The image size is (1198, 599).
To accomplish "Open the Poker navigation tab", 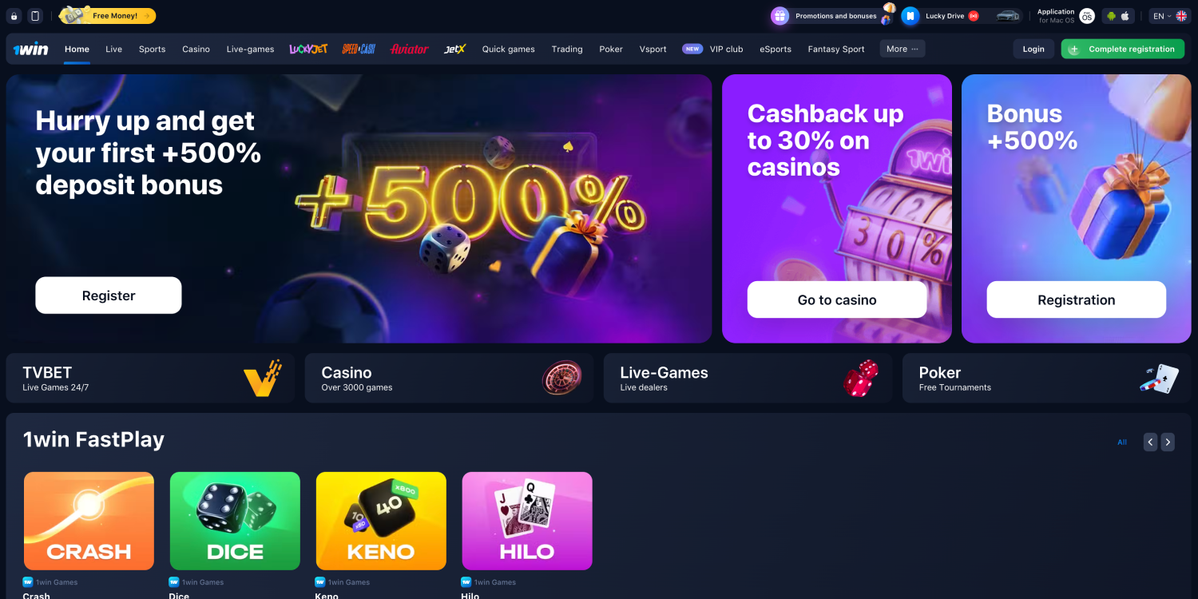I will pos(611,49).
